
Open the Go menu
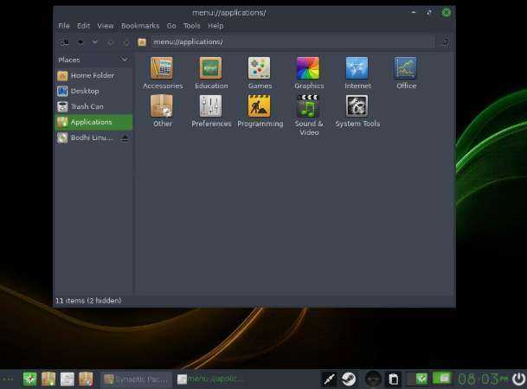[171, 26]
